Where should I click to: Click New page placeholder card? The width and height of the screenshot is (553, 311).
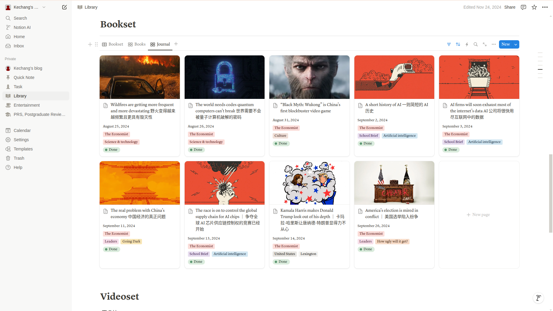click(x=479, y=215)
